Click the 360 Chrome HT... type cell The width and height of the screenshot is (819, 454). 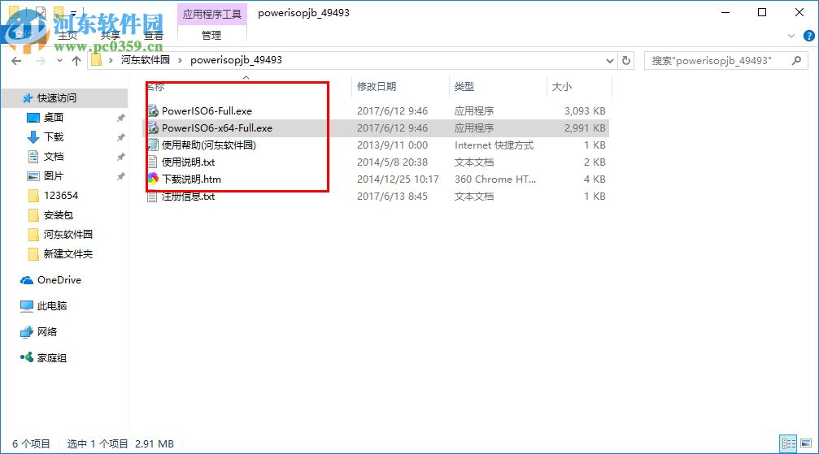pos(495,179)
